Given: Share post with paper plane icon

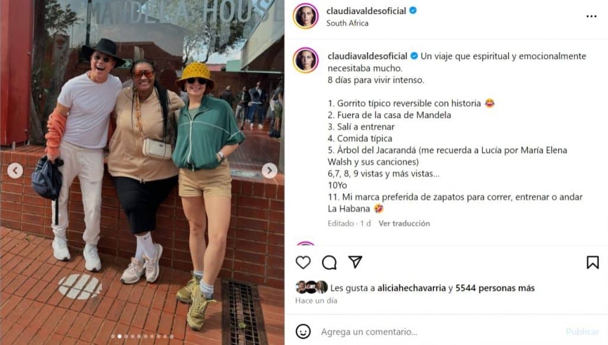Looking at the screenshot, I should (355, 262).
